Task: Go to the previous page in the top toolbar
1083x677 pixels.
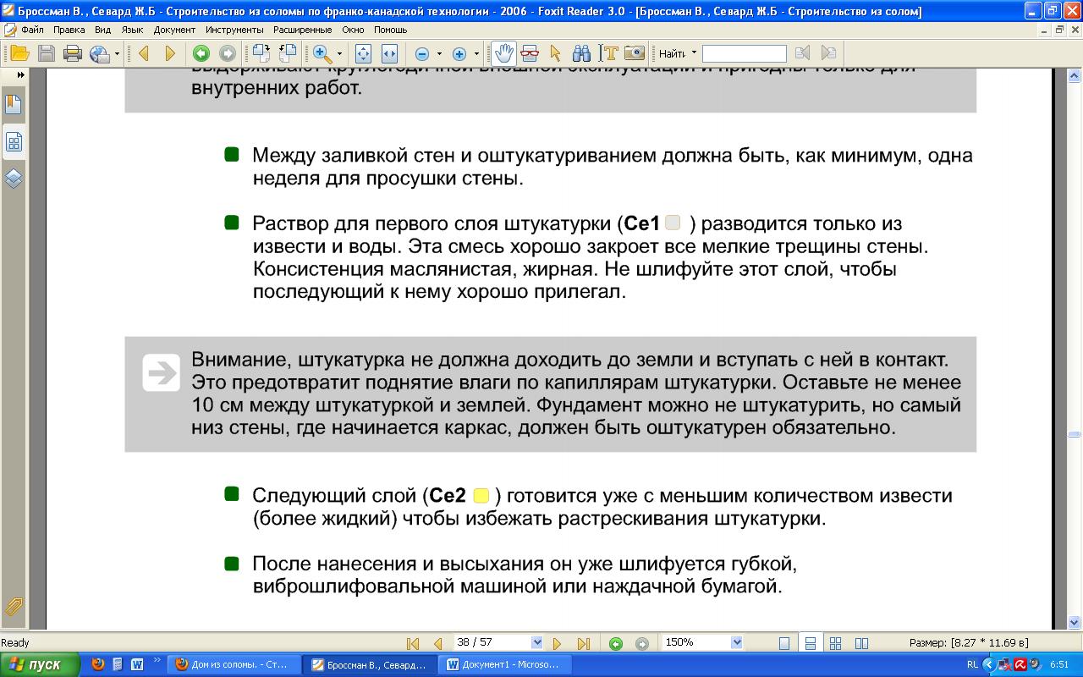Action: coord(143,53)
